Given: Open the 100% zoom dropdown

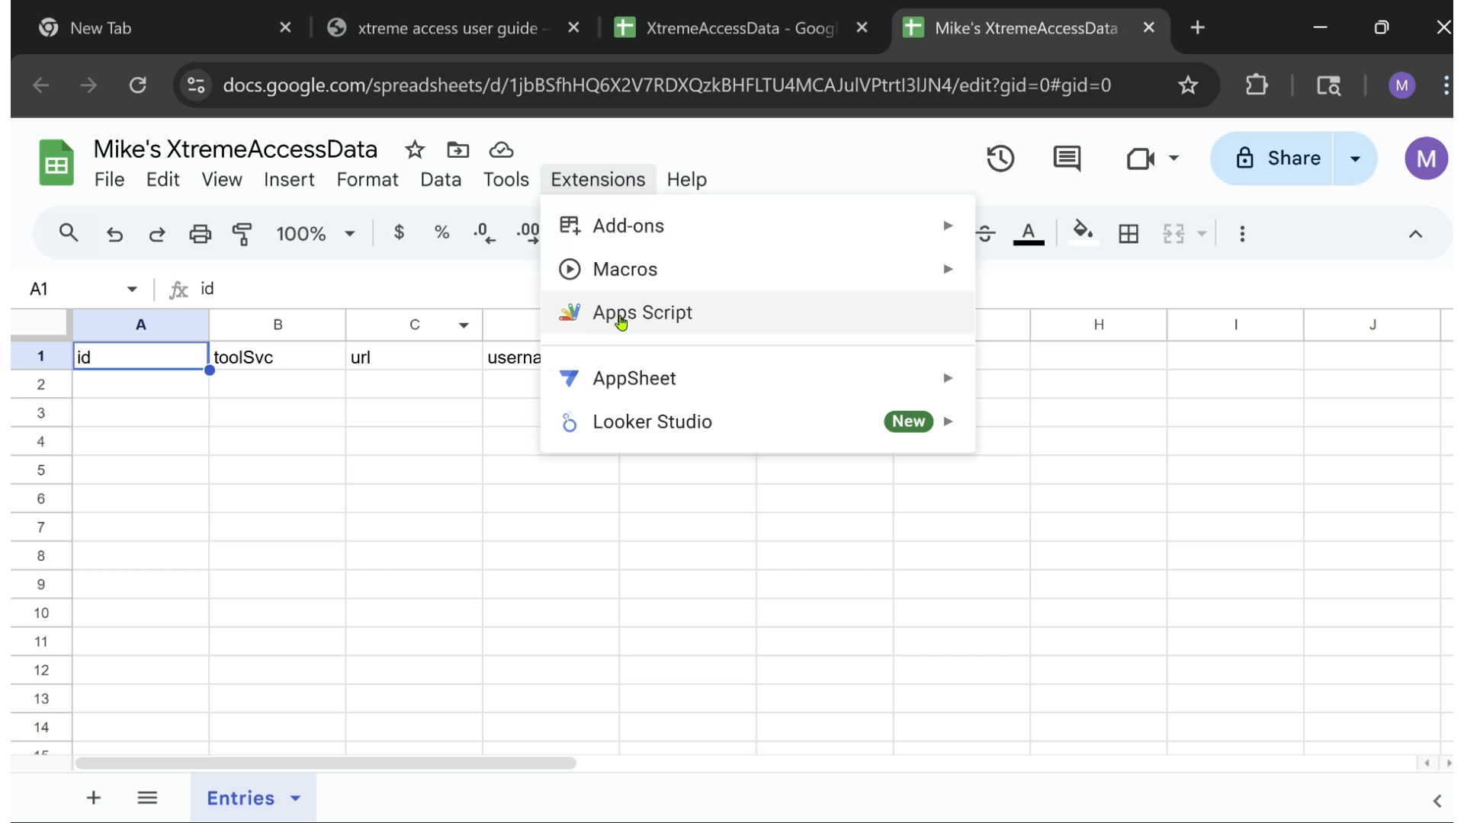Looking at the screenshot, I should point(315,233).
